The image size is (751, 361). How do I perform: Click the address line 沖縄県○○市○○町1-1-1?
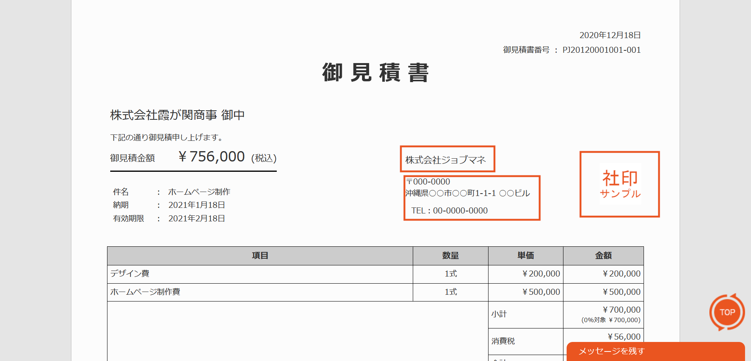pyautogui.click(x=450, y=193)
